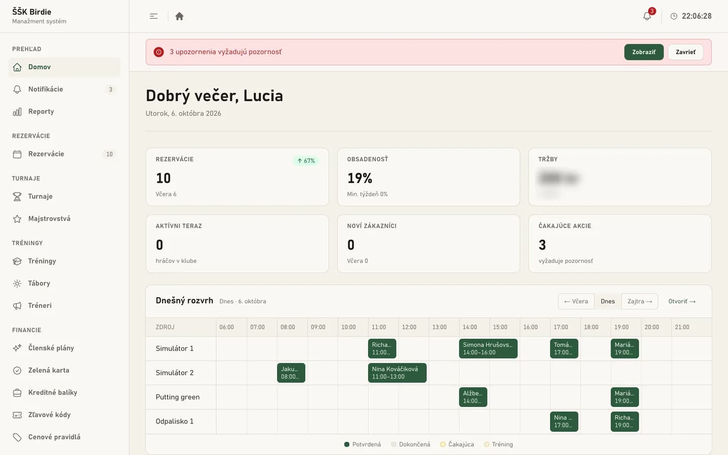Click the Tréningy graduation cap icon
The height and width of the screenshot is (455, 728).
pos(17,261)
